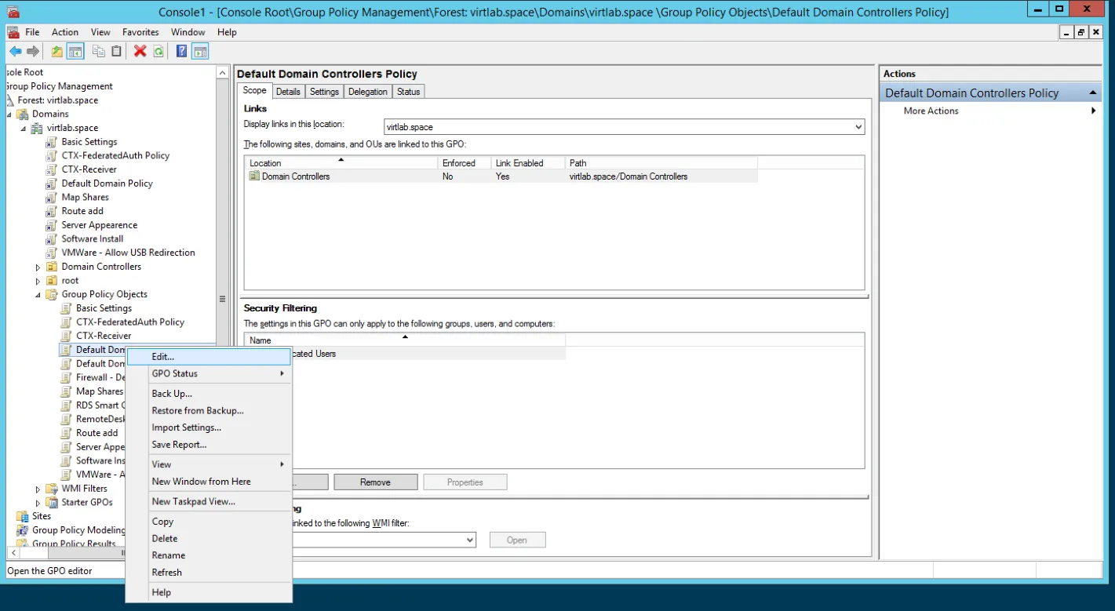1115x611 pixels.
Task: Switch to the Delegation tab
Action: point(368,92)
